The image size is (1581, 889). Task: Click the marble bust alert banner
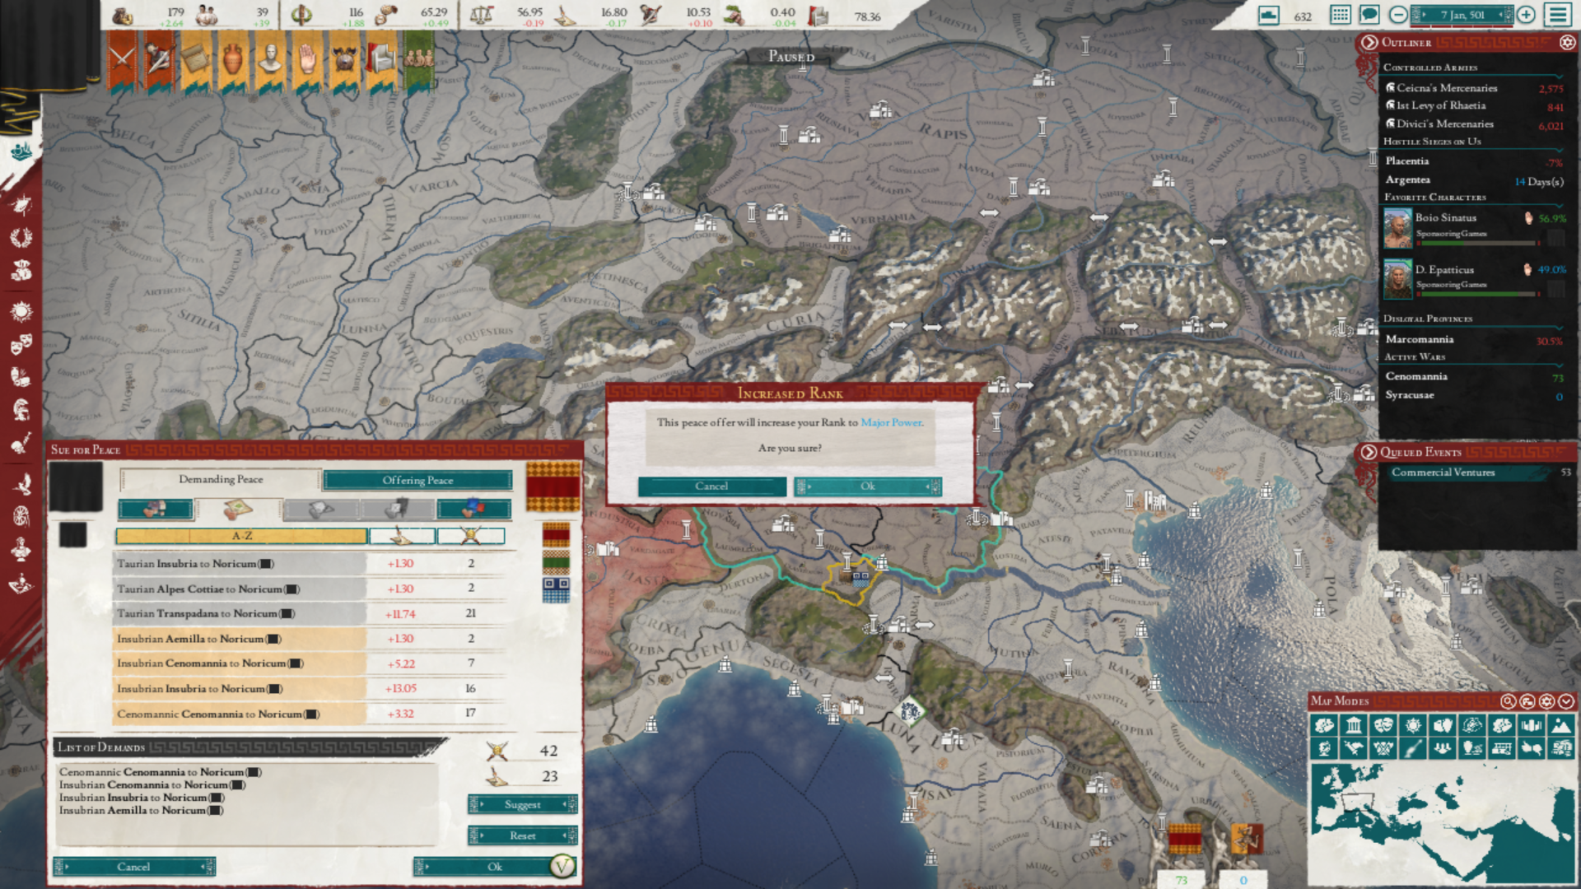point(270,61)
